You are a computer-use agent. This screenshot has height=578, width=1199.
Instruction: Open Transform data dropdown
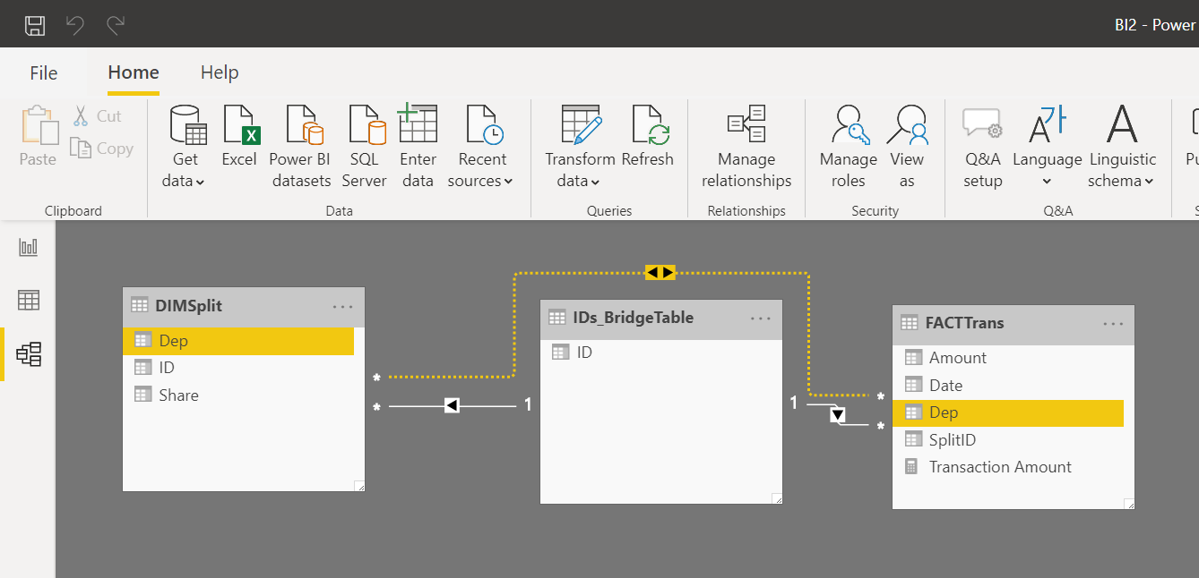click(580, 148)
